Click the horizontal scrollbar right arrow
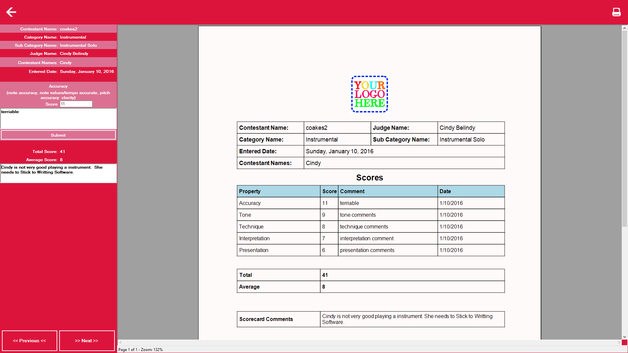This screenshot has height=353, width=628. (x=619, y=343)
